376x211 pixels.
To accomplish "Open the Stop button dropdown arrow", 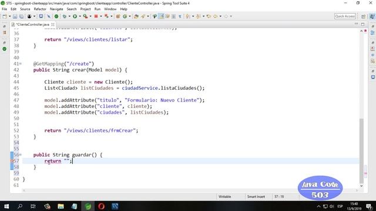I will 101,16.
